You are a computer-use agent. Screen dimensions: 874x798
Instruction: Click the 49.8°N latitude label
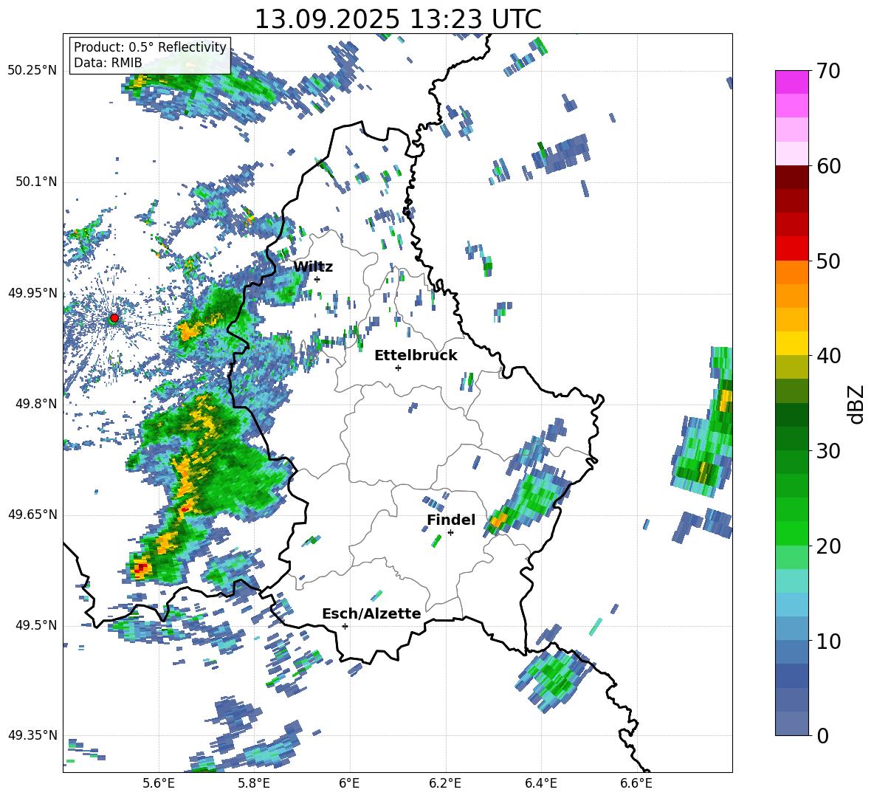35,403
